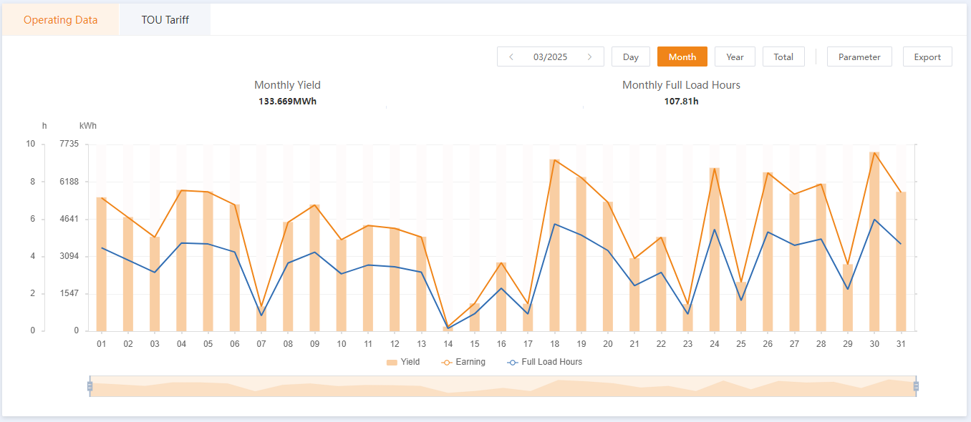Click the yield bar for day 01
Viewport: 971px width, 422px height.
coord(102,265)
